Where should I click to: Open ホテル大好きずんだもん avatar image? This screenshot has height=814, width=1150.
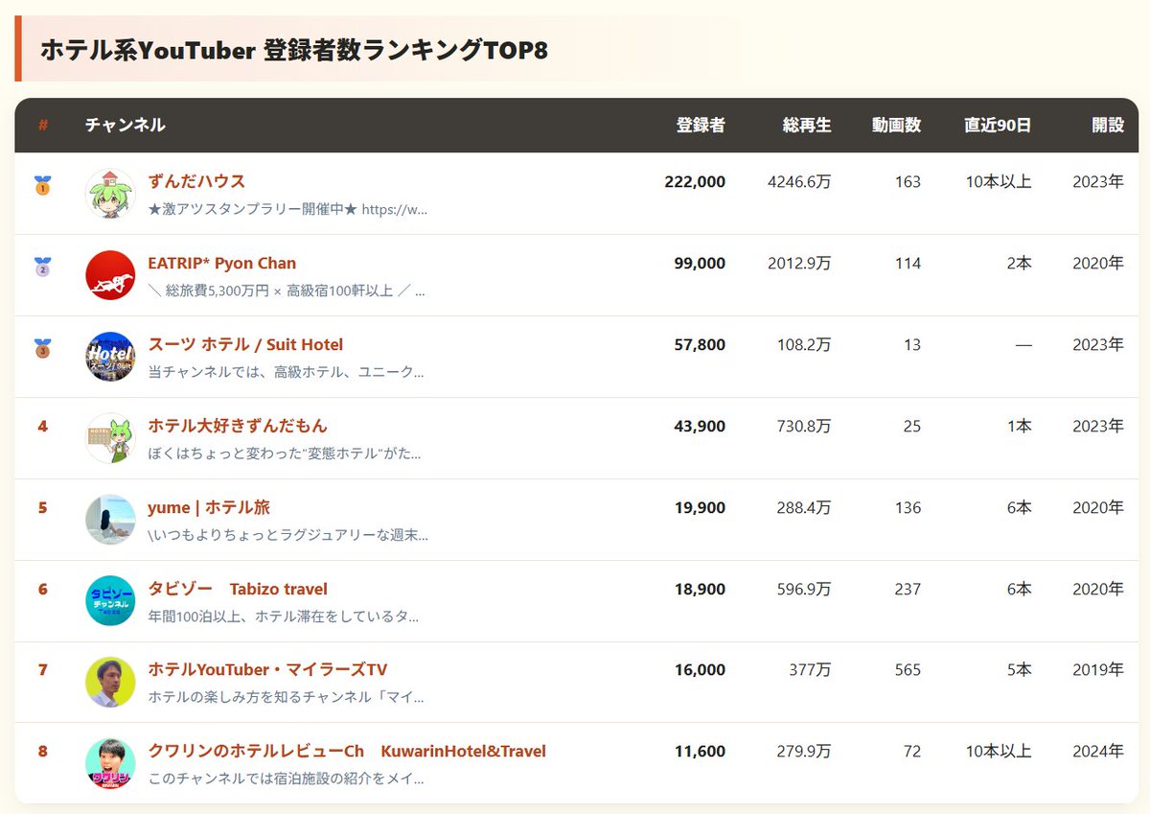coord(110,438)
